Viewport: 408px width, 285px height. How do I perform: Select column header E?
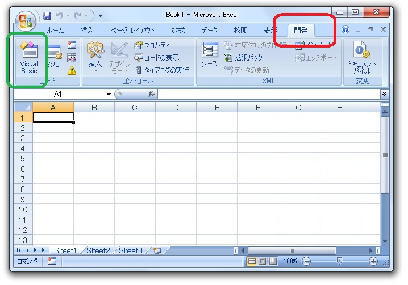[x=217, y=108]
